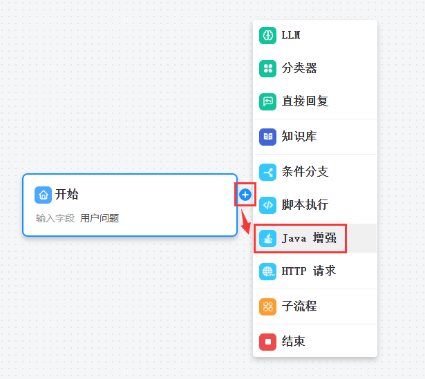Image resolution: width=425 pixels, height=379 pixels.
Task: Click the green LLM brain icon
Action: point(267,35)
